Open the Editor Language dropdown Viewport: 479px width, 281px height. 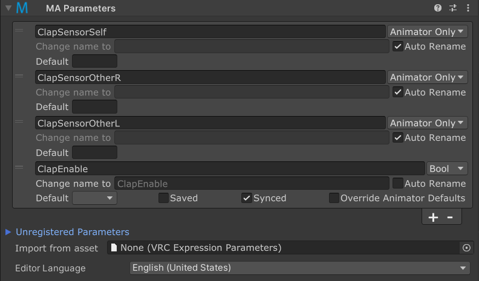coord(300,268)
